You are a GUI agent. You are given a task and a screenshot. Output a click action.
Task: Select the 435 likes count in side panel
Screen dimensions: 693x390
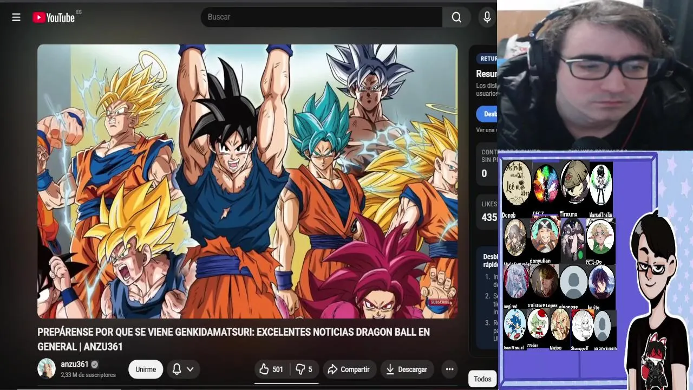point(489,217)
